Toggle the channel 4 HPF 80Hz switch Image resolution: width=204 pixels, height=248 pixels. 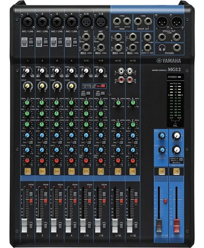click(x=75, y=42)
